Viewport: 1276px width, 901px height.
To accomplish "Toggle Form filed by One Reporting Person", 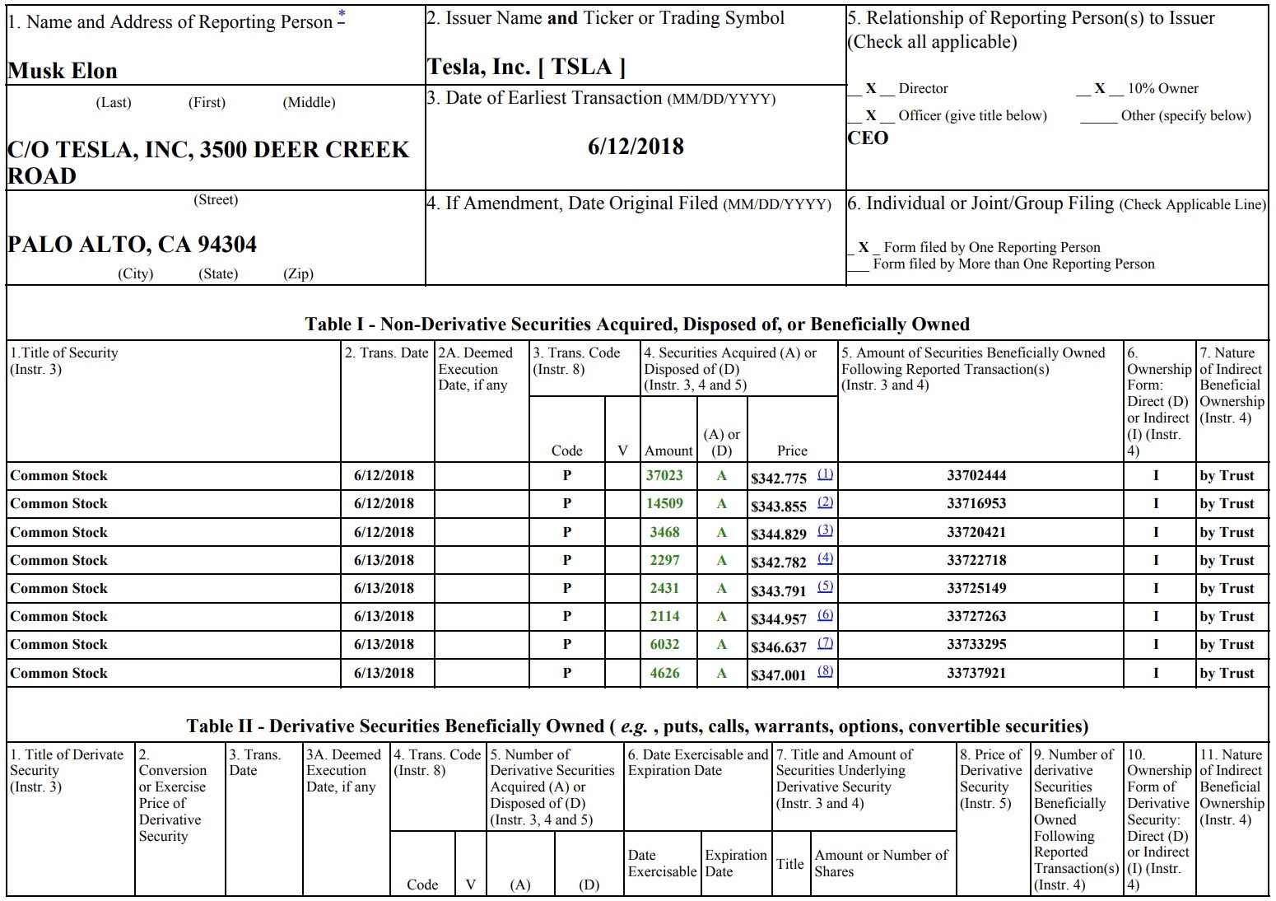I will pos(863,247).
